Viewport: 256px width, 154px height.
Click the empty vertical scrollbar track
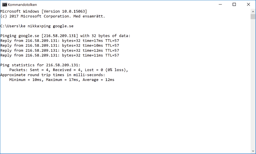click(253, 84)
